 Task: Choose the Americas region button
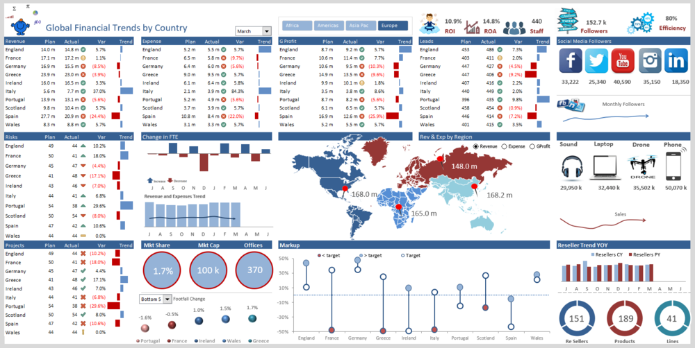pyautogui.click(x=329, y=26)
